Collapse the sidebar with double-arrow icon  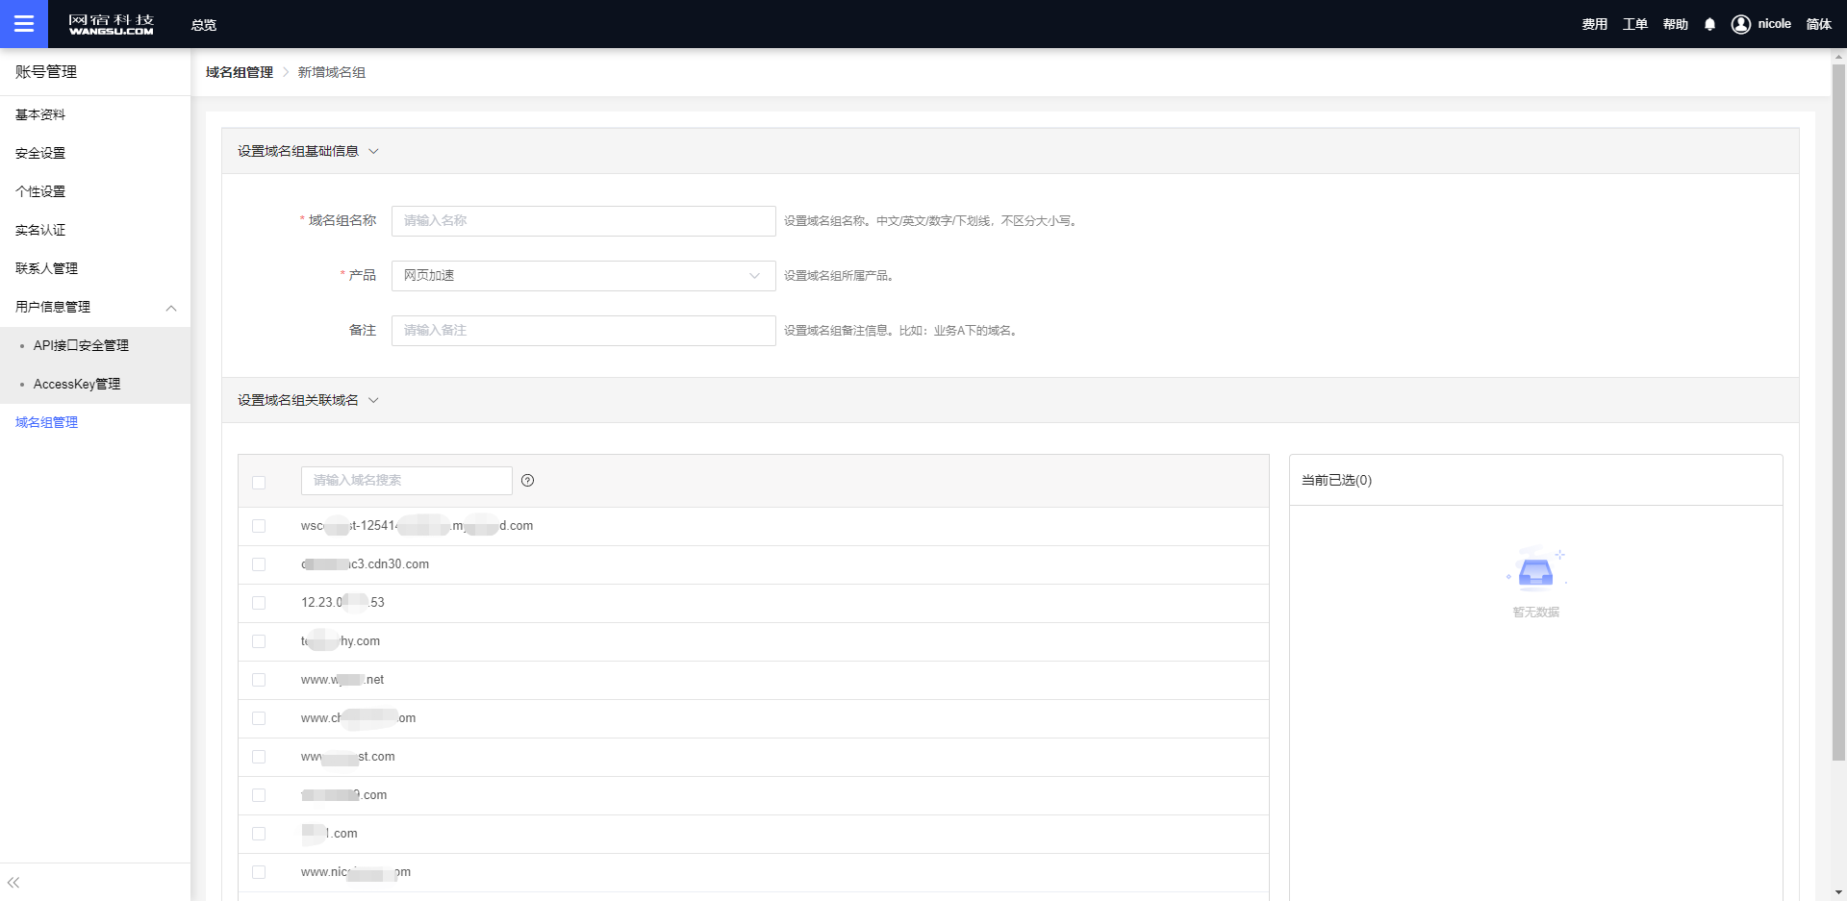(13, 882)
